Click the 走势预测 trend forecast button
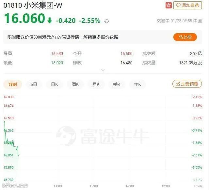The image size is (209, 190). pyautogui.click(x=187, y=84)
